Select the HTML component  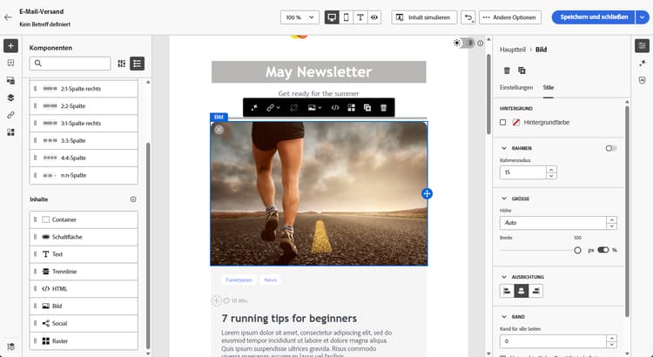coord(84,289)
